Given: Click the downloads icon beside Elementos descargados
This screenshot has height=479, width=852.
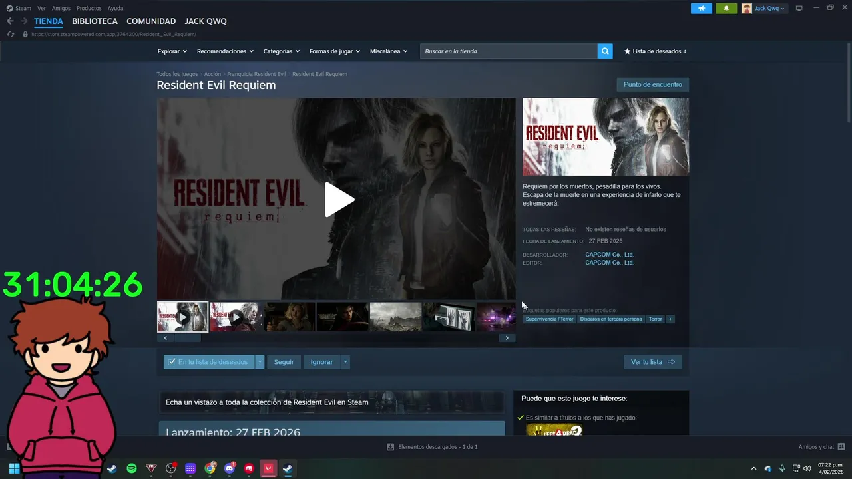Looking at the screenshot, I should point(391,447).
